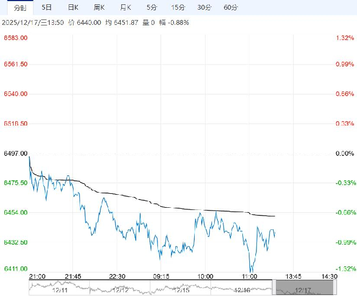This screenshot has width=357, height=296.
Task: Click the 6497.00 baseline price label
Action: click(15, 154)
